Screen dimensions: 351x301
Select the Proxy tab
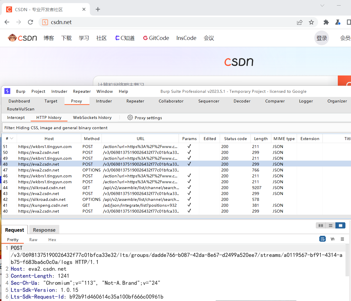click(x=77, y=101)
